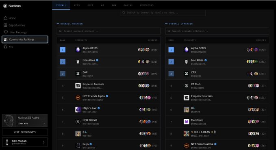Open BULL & BEAN logo in offchain list
Viewport: 276px width, 150px height.
click(x=186, y=133)
